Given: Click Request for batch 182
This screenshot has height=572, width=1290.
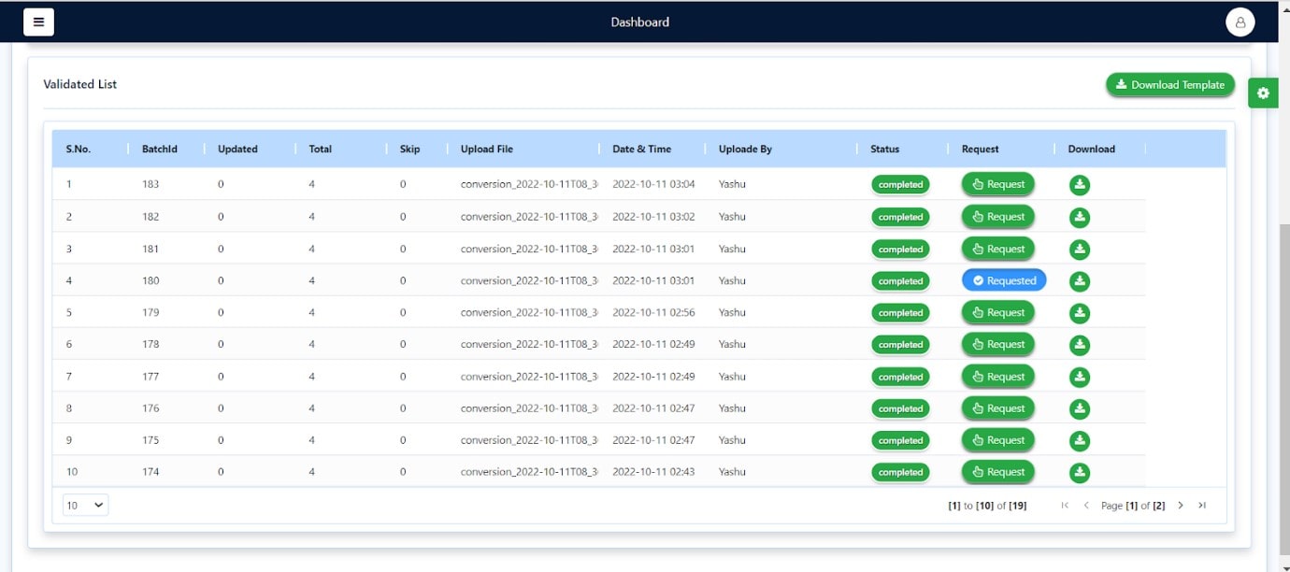Looking at the screenshot, I should tap(998, 217).
